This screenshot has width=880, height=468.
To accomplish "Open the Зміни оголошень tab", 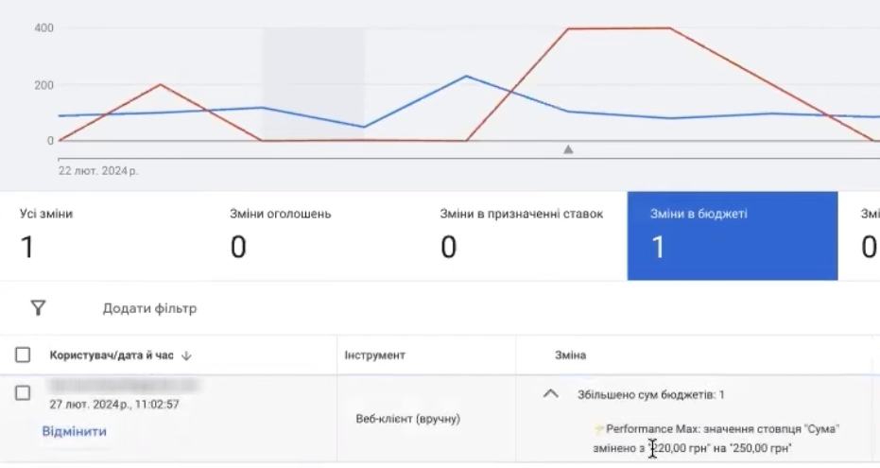I will [x=314, y=236].
